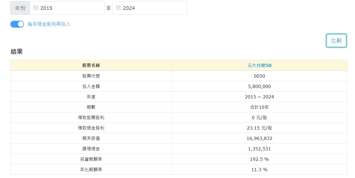This screenshot has width=355, height=178.
Task: Click calendar icon in start year field
Action: pos(36,8)
